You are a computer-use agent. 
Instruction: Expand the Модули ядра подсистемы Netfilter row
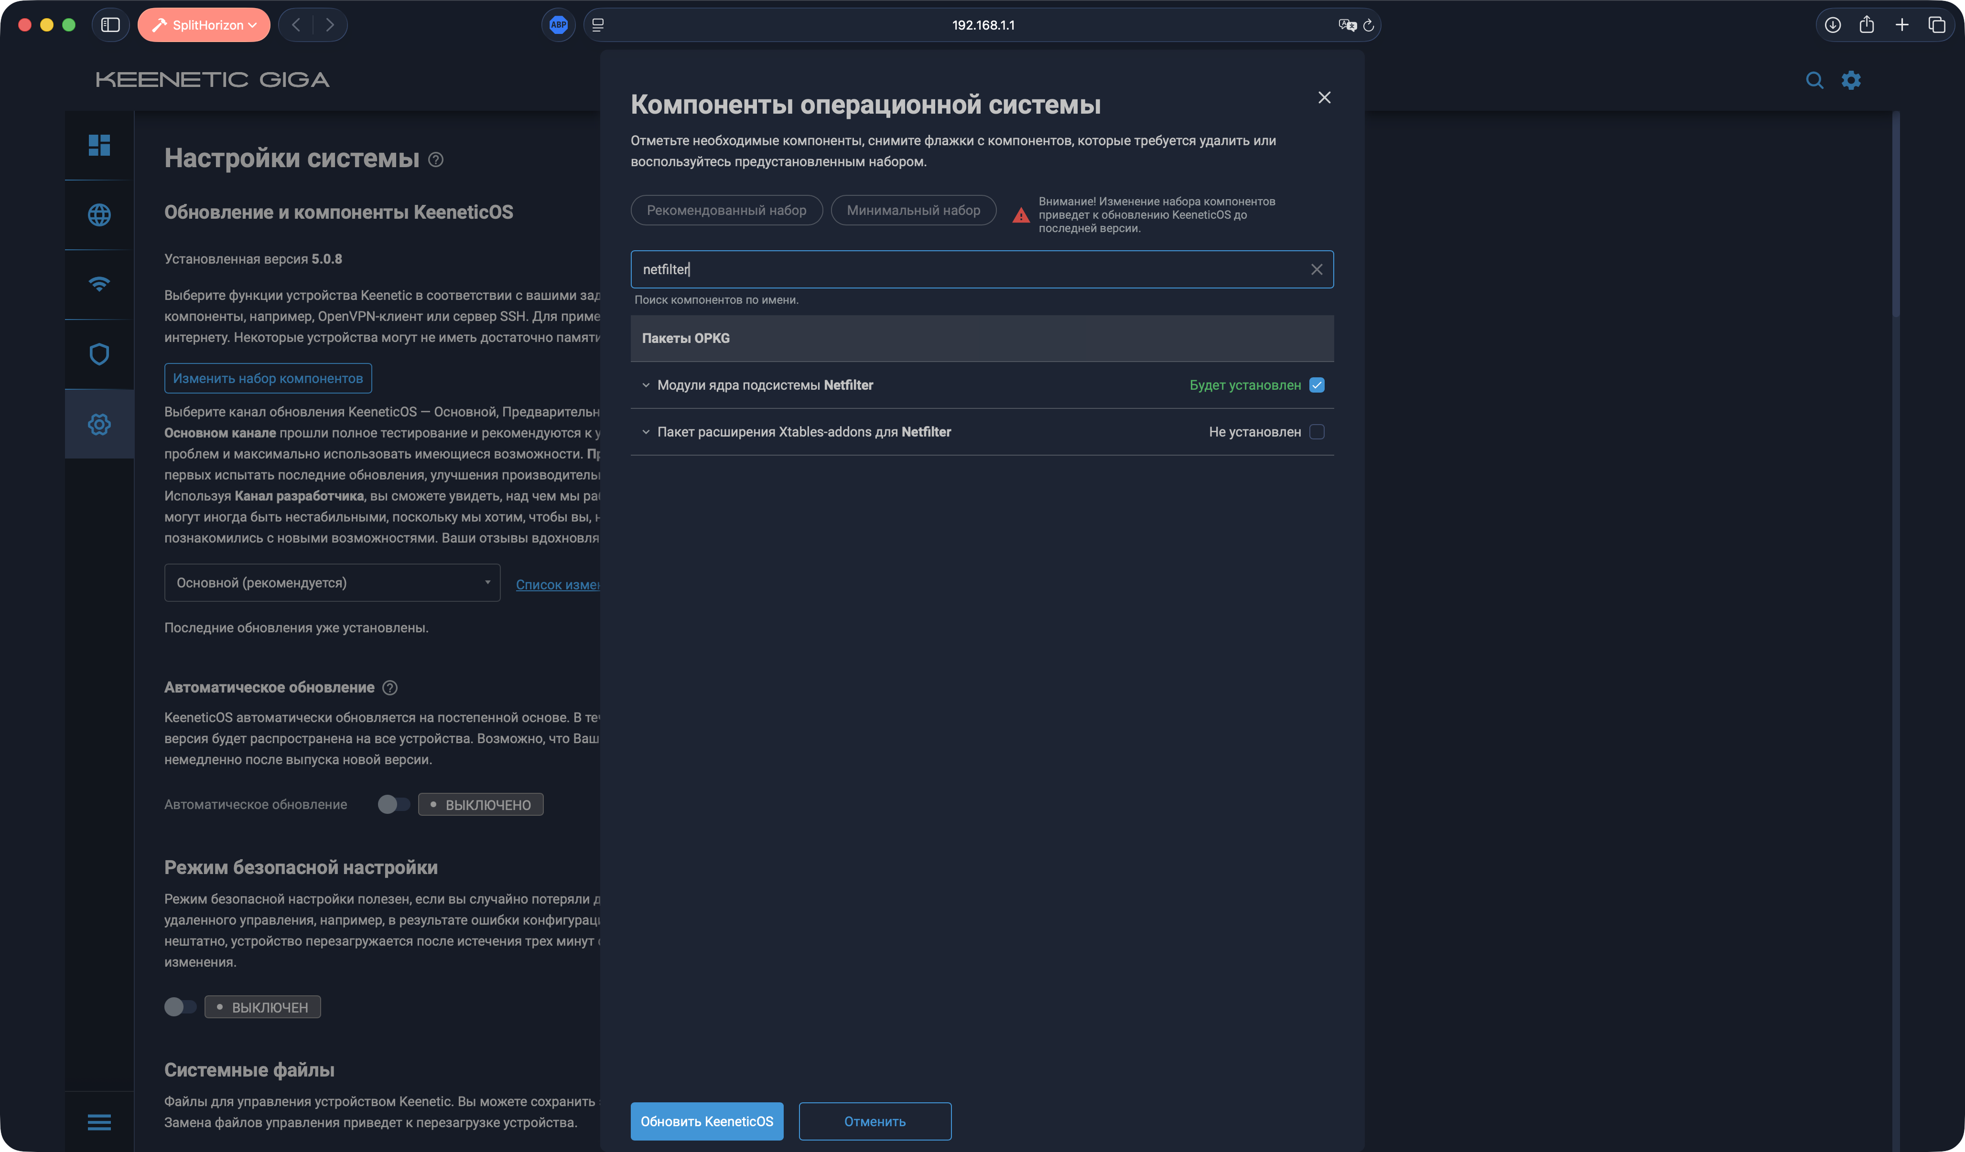click(x=646, y=385)
